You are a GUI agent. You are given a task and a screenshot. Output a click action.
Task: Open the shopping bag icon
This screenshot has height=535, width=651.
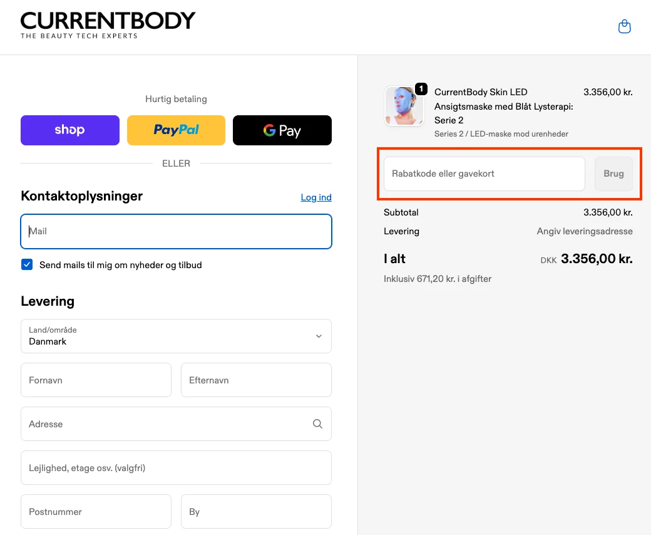point(624,26)
